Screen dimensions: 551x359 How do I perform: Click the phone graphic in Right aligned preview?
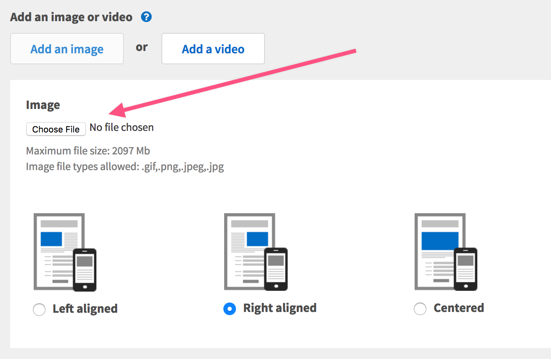276,269
